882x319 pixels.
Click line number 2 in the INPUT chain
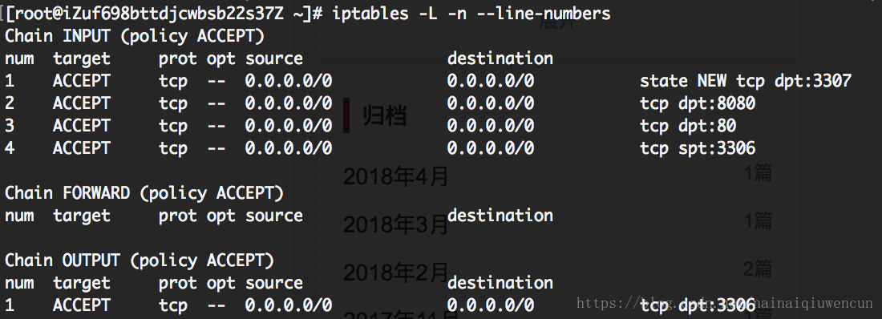pyautogui.click(x=10, y=103)
